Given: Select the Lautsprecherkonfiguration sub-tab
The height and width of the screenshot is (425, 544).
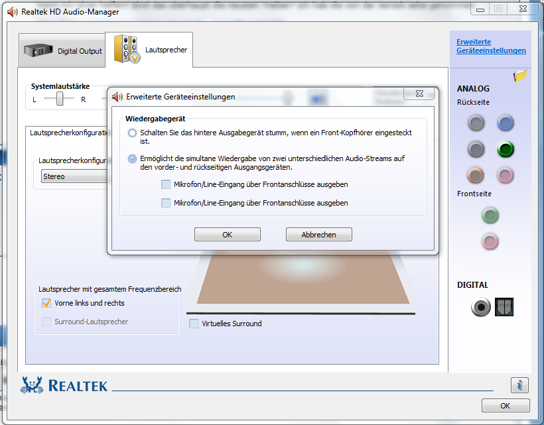Looking at the screenshot, I should coord(68,133).
